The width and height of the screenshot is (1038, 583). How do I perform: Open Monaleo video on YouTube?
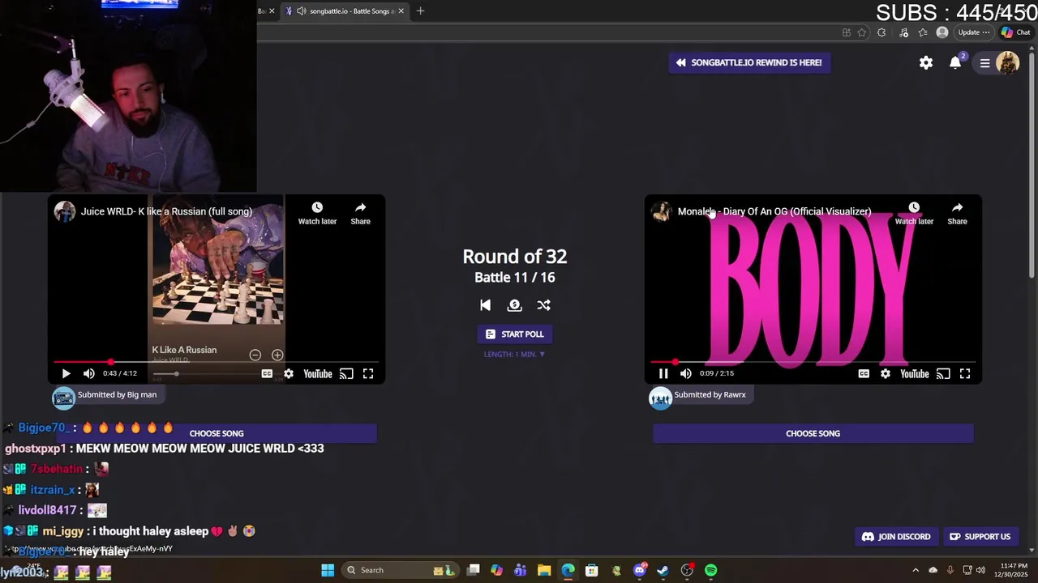915,373
